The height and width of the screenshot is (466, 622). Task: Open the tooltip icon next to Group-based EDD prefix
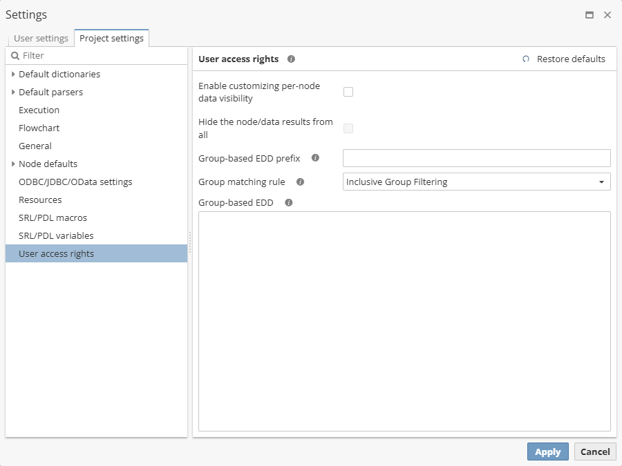point(316,158)
